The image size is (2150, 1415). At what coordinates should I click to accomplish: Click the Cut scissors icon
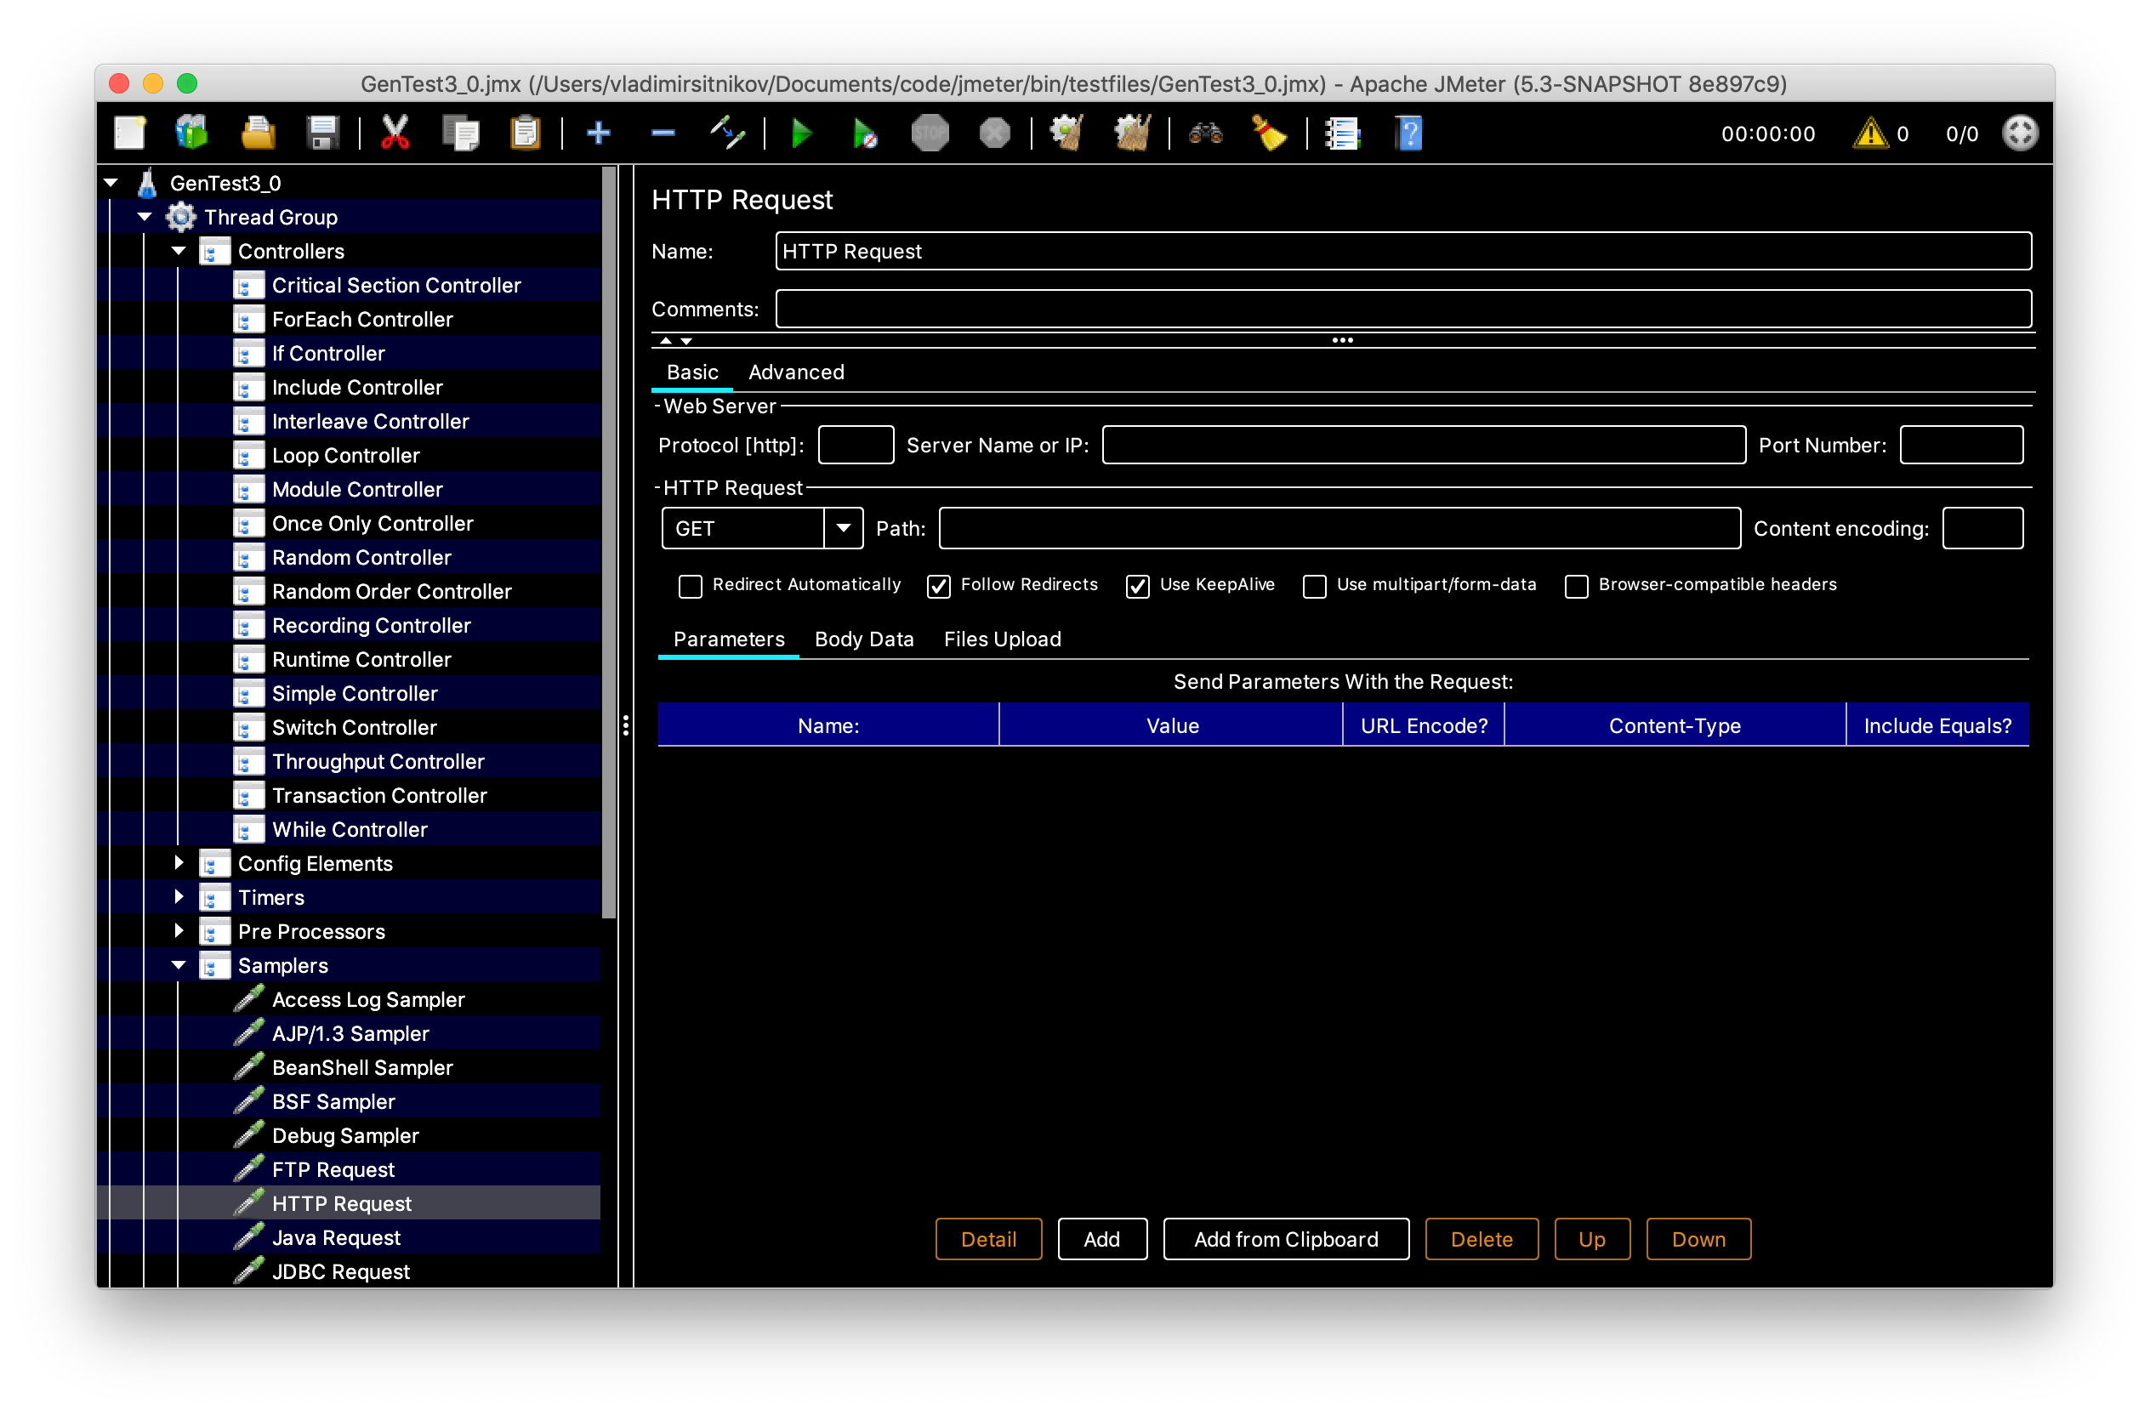[395, 134]
